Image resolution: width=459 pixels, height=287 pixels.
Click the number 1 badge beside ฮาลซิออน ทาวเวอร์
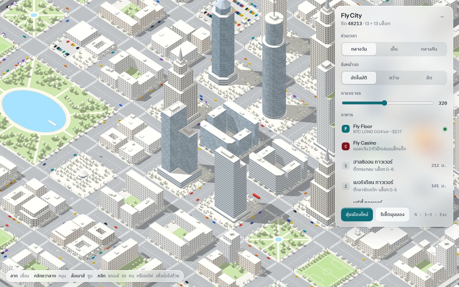click(346, 166)
